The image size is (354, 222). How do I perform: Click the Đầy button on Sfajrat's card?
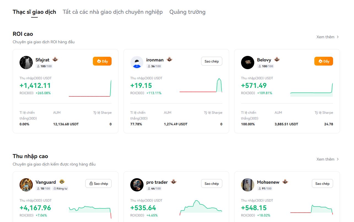pos(102,61)
